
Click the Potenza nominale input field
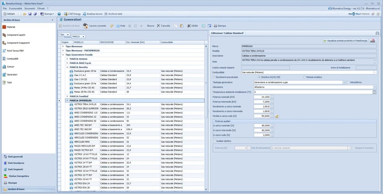click(262, 97)
